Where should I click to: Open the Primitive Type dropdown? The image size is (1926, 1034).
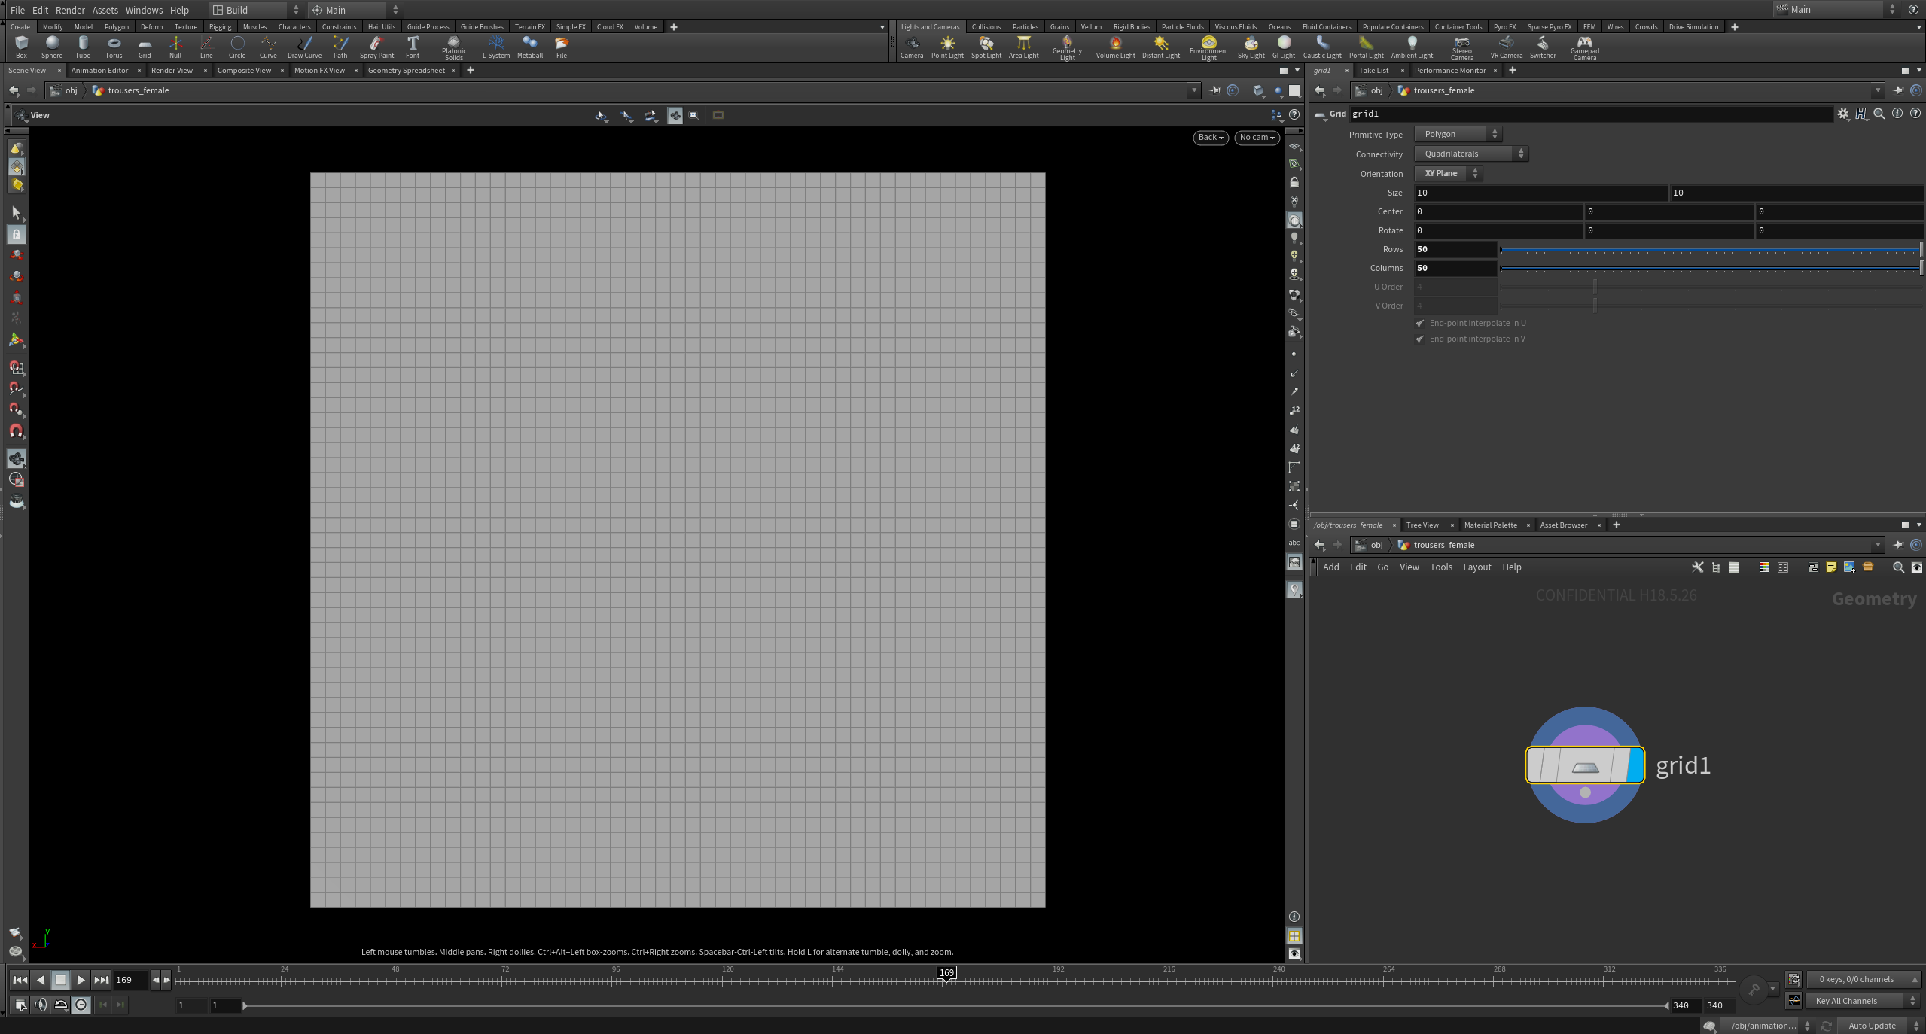tap(1456, 134)
